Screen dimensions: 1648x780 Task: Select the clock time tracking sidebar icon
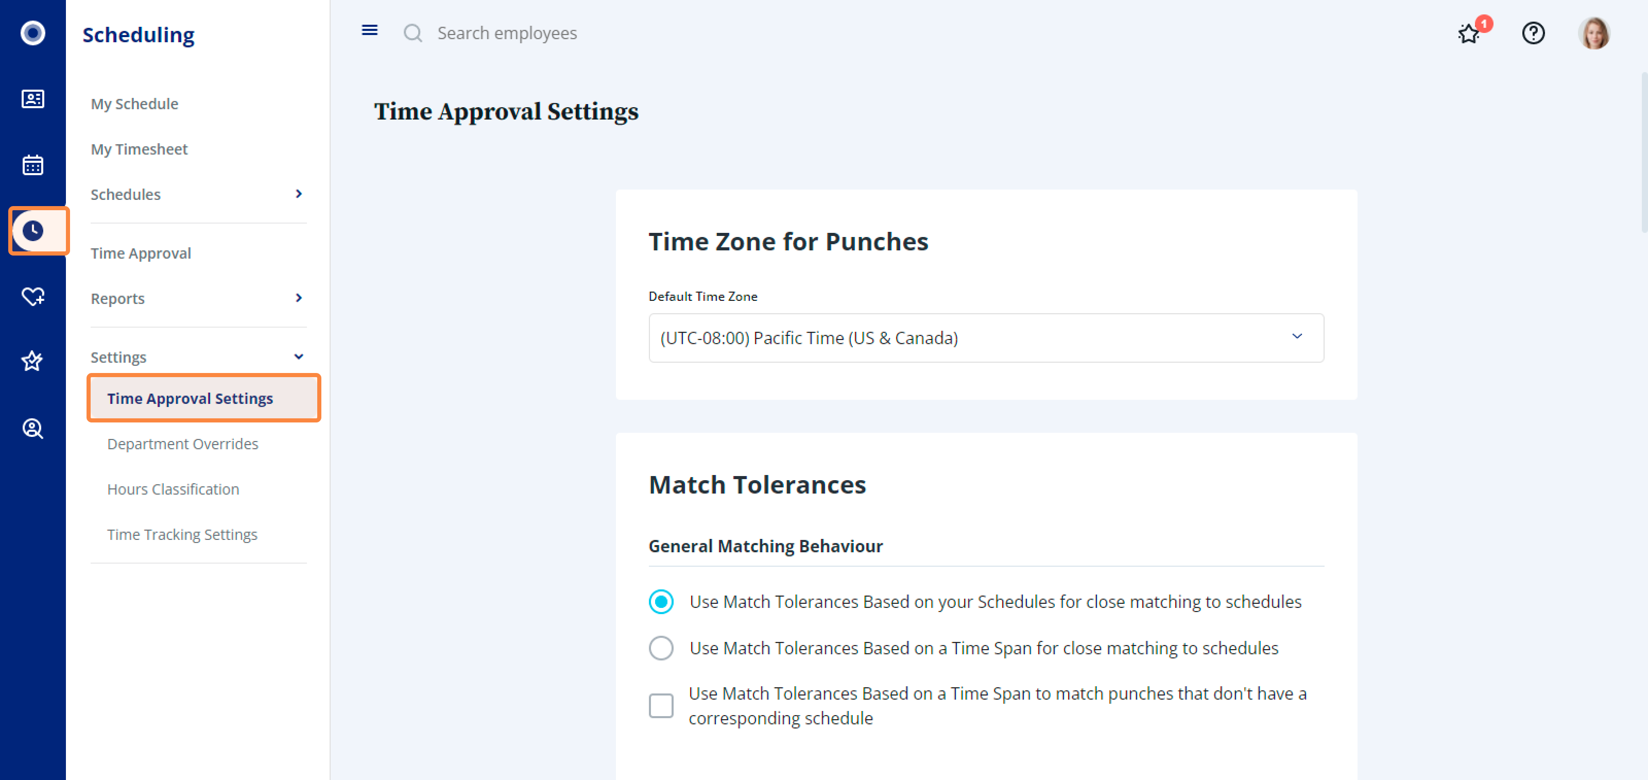[32, 230]
